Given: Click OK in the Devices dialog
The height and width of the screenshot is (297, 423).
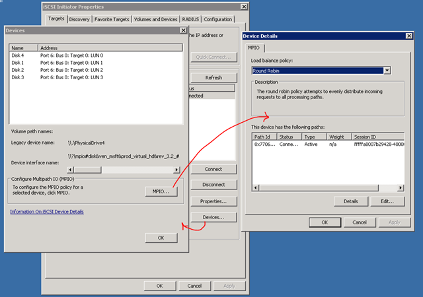Looking at the screenshot, I should (x=161, y=238).
